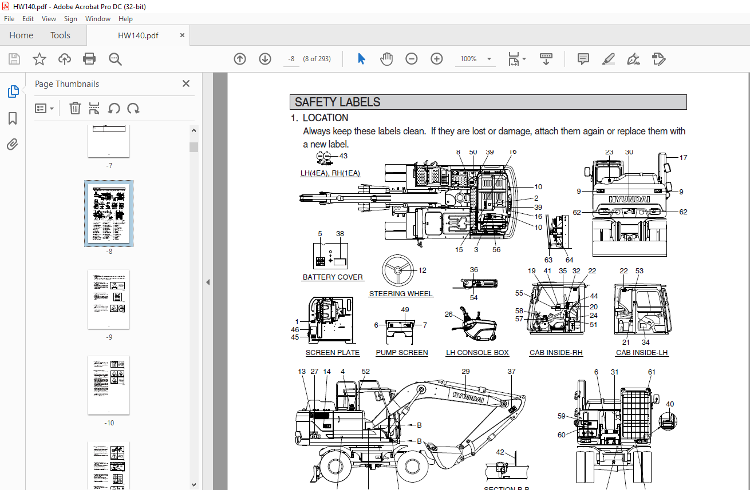The image size is (750, 490).
Task: Select the HW140.pdf document tab
Action: [138, 35]
